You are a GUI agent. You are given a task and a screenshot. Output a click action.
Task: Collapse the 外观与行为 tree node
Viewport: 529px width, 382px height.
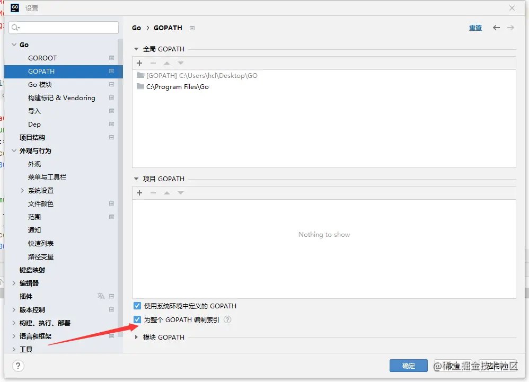pyautogui.click(x=14, y=150)
